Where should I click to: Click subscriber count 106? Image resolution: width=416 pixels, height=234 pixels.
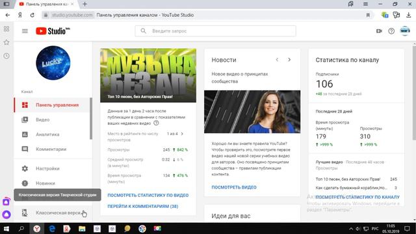324,84
